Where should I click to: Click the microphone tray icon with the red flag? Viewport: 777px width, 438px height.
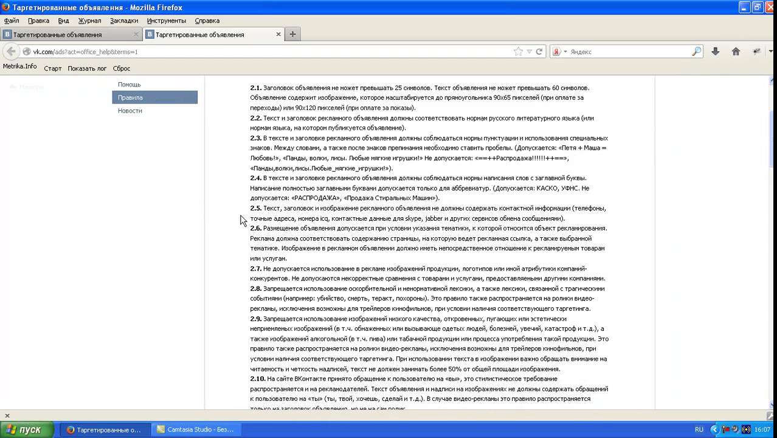coord(725,429)
